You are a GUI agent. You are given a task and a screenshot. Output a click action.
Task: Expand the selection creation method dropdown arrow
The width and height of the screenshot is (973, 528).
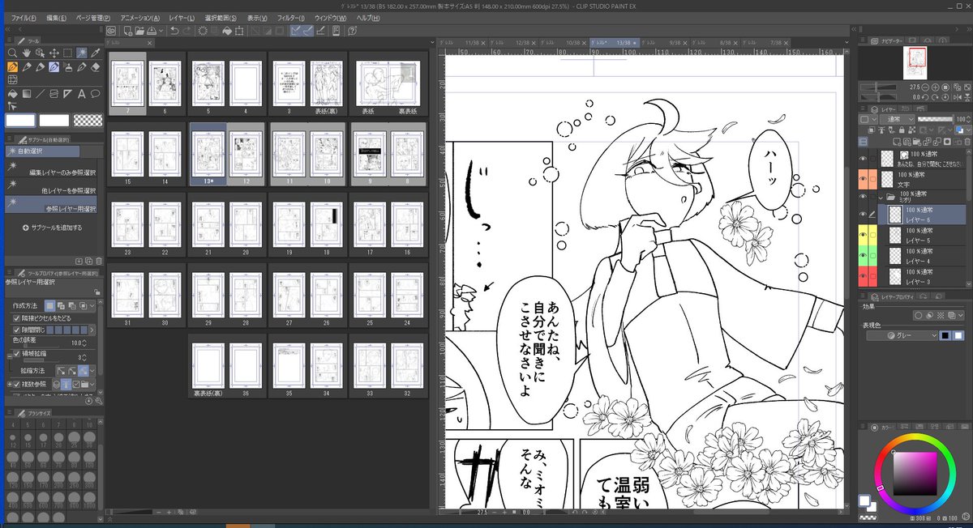point(92,305)
